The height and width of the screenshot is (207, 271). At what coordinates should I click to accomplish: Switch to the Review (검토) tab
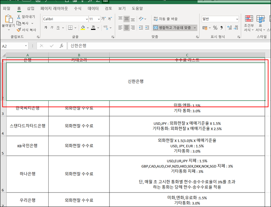tap(108, 8)
